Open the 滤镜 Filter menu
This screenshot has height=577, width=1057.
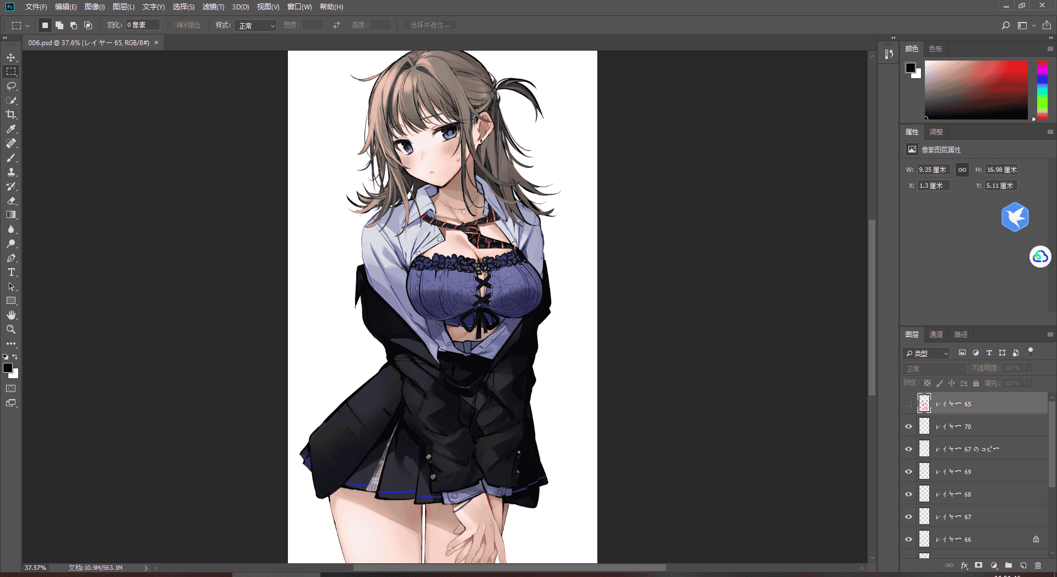pos(213,7)
